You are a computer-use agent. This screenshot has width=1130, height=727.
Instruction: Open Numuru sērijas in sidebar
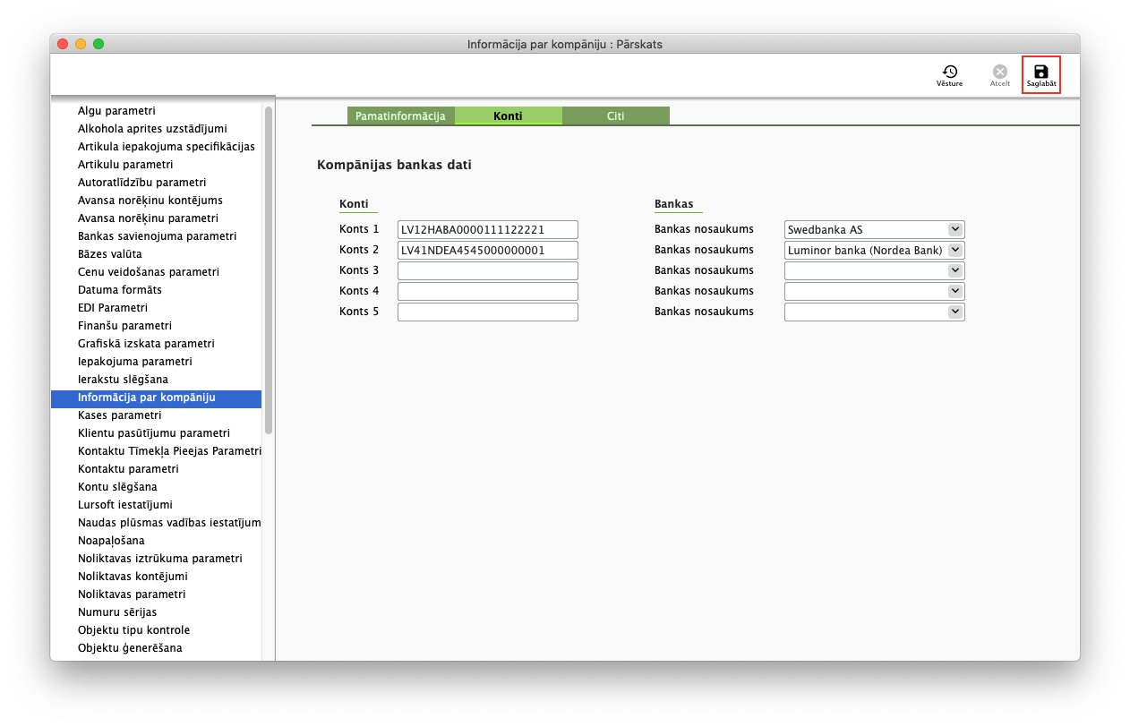point(117,612)
